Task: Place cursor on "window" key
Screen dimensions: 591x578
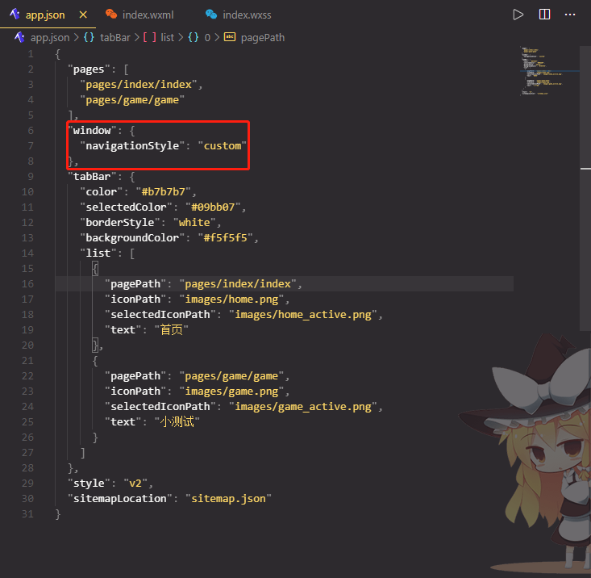Action: pos(92,131)
